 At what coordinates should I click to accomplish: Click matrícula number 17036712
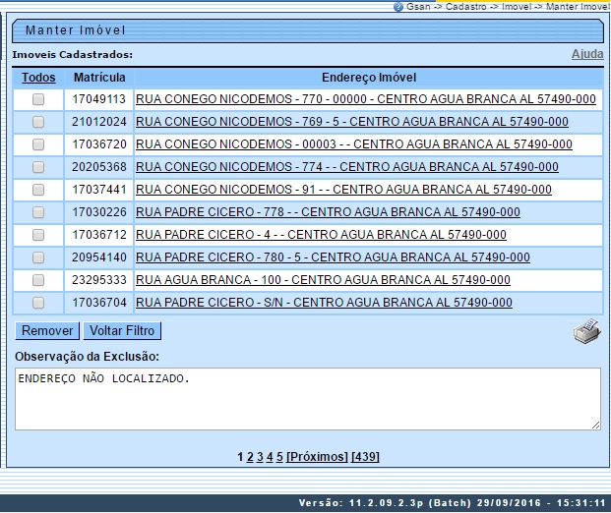click(x=99, y=235)
